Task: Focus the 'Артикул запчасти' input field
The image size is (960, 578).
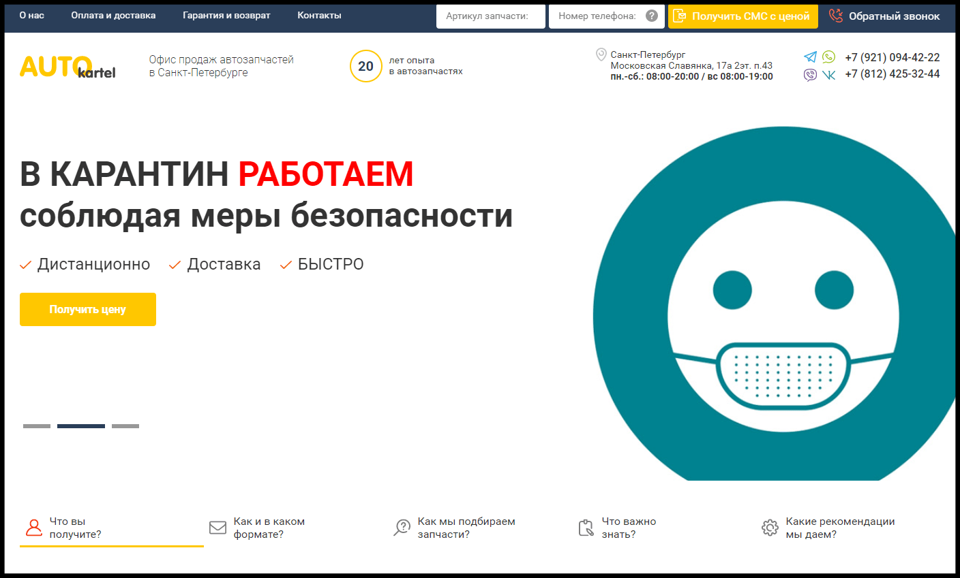Action: [490, 16]
